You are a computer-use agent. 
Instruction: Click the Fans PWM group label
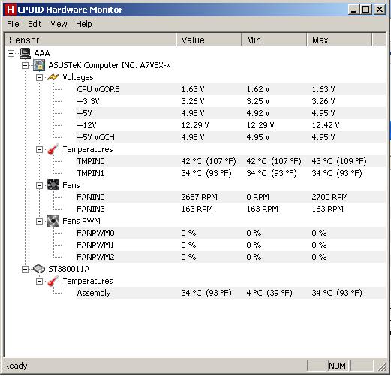pos(81,221)
